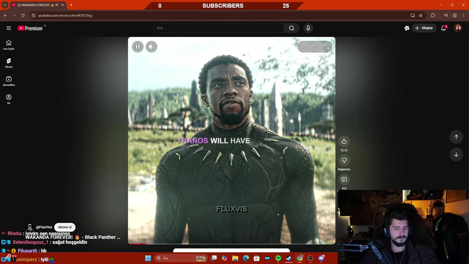Click the taskbar Ara search box
The image size is (469, 264).
pos(181,258)
